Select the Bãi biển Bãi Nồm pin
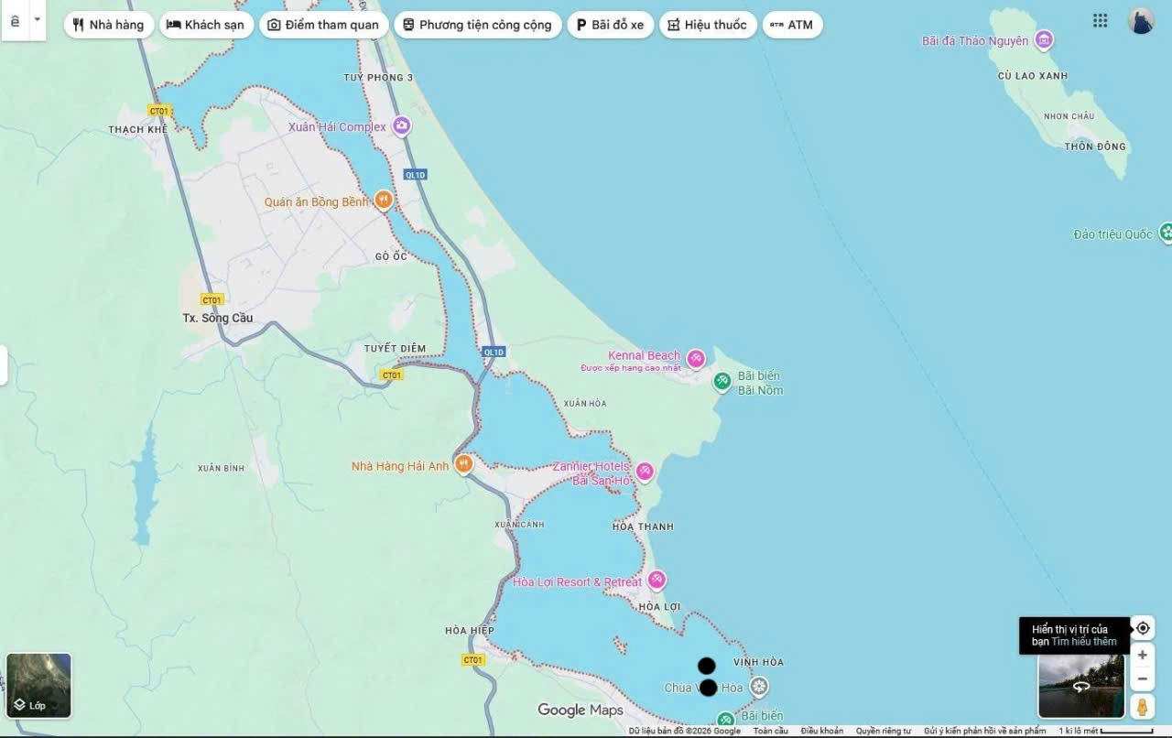 [722, 381]
